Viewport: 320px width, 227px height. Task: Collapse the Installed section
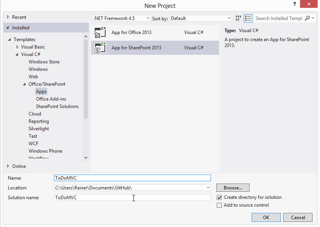(x=7, y=27)
